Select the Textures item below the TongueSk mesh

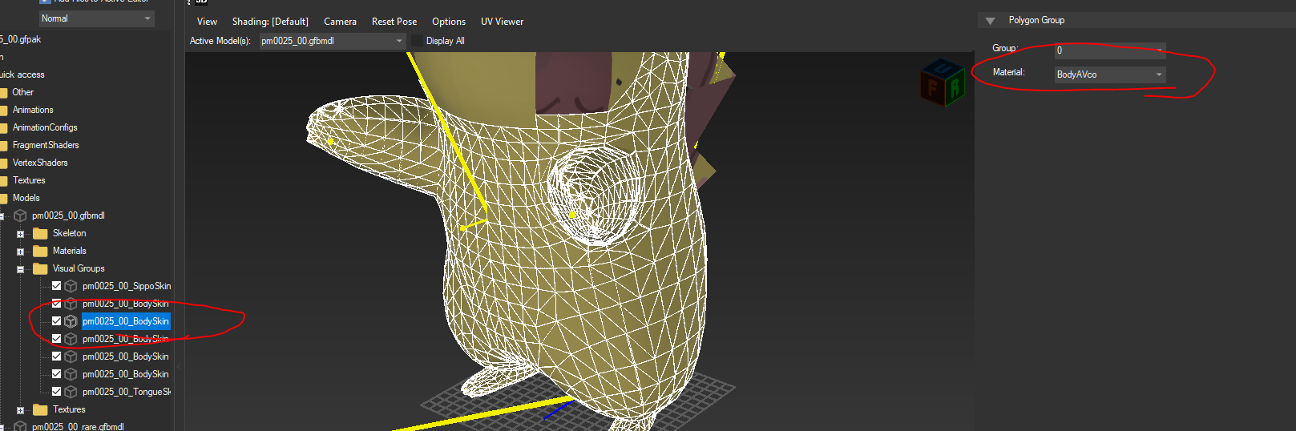click(x=69, y=409)
